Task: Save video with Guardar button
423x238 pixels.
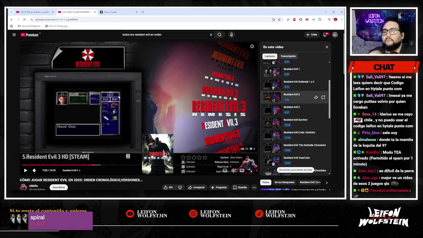Action: 240,187
